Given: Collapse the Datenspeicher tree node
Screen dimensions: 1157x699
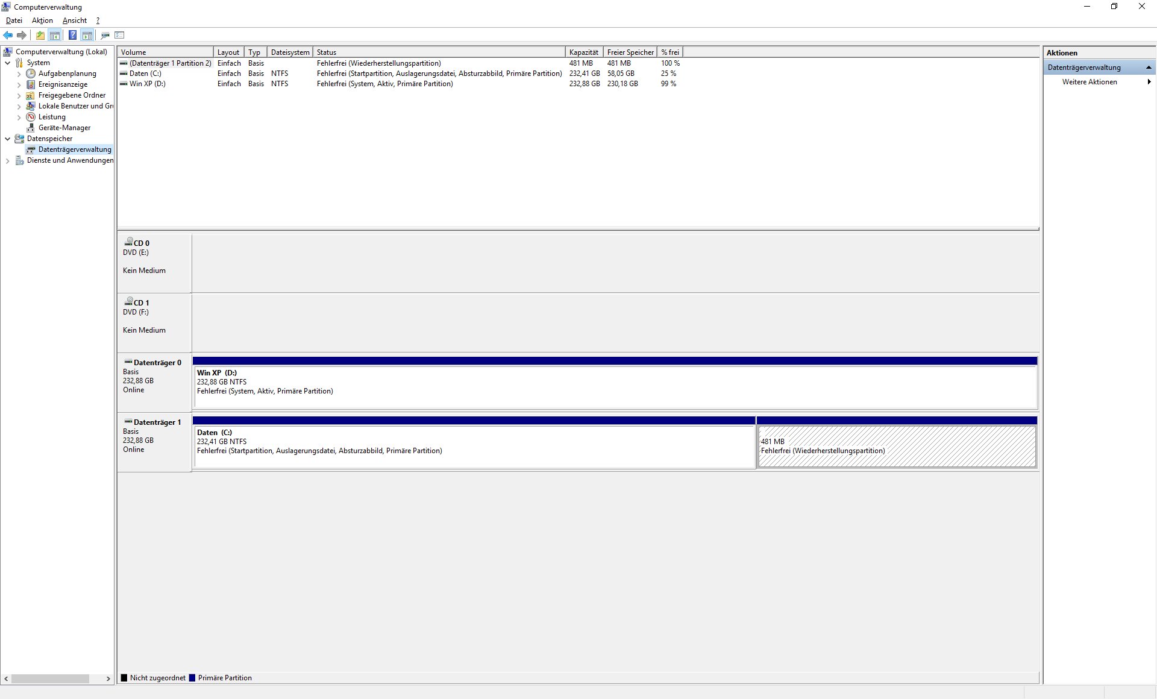Looking at the screenshot, I should tap(7, 139).
